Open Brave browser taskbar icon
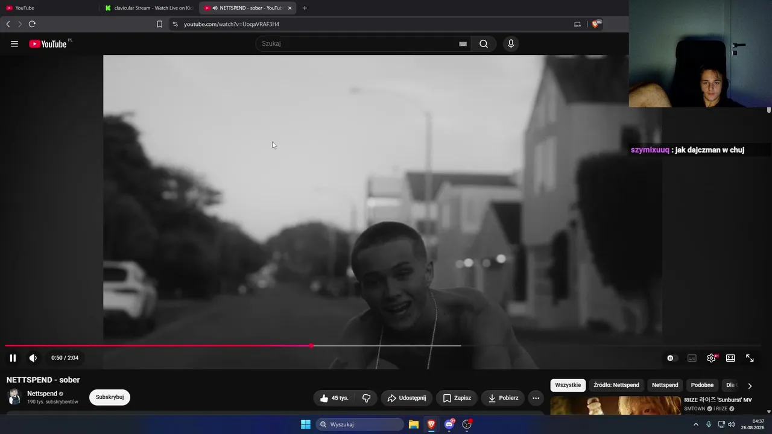This screenshot has width=772, height=434. click(x=431, y=424)
